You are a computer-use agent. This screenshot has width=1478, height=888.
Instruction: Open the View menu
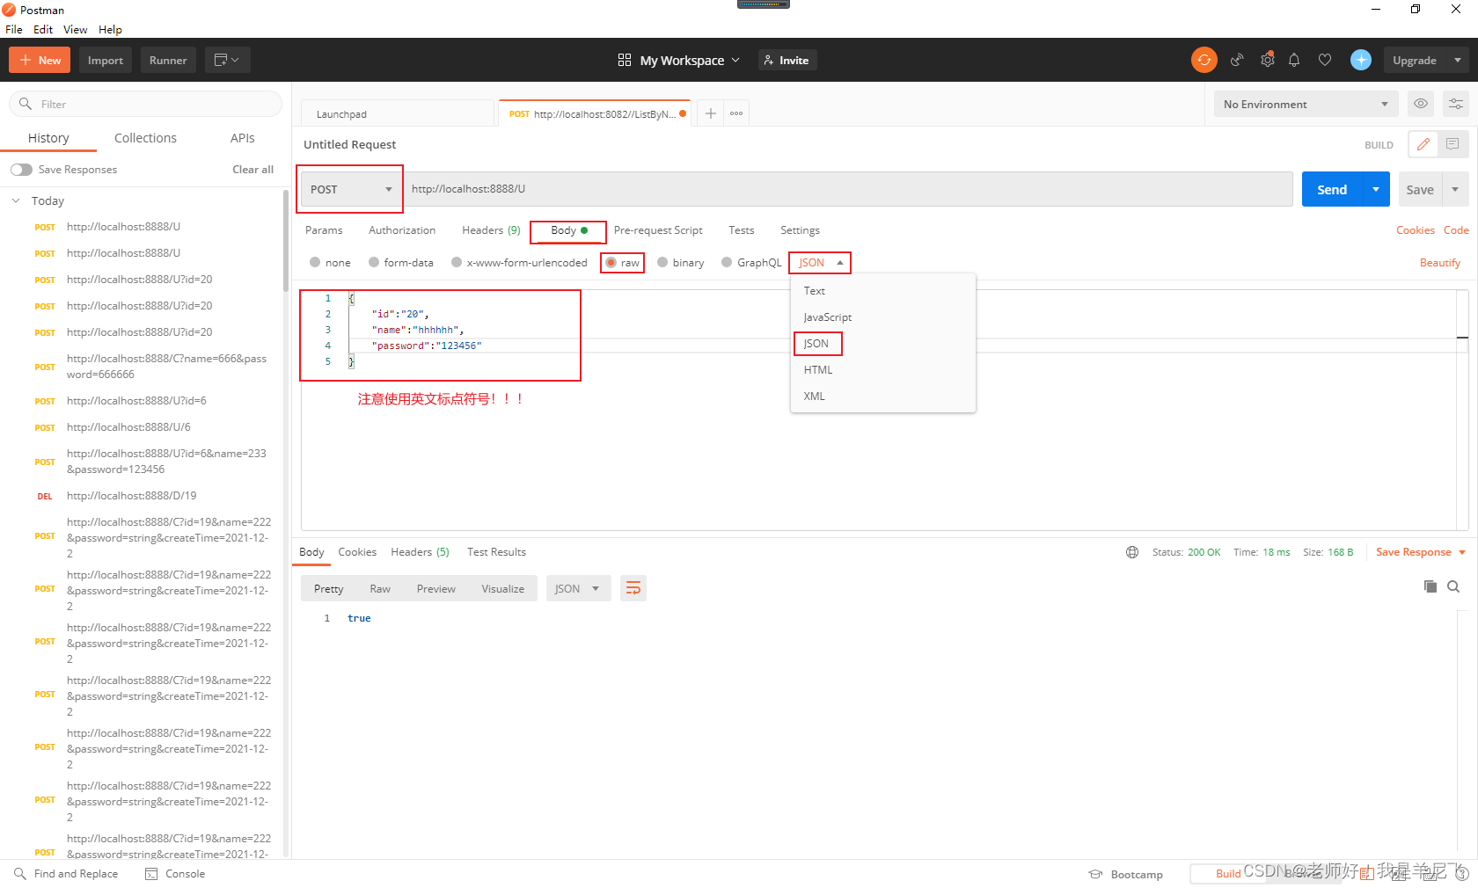(x=75, y=29)
